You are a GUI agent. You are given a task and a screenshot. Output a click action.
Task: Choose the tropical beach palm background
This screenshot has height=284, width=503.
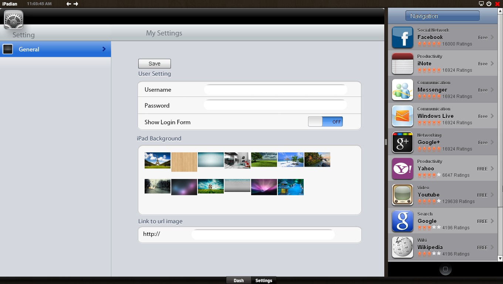pos(291,160)
